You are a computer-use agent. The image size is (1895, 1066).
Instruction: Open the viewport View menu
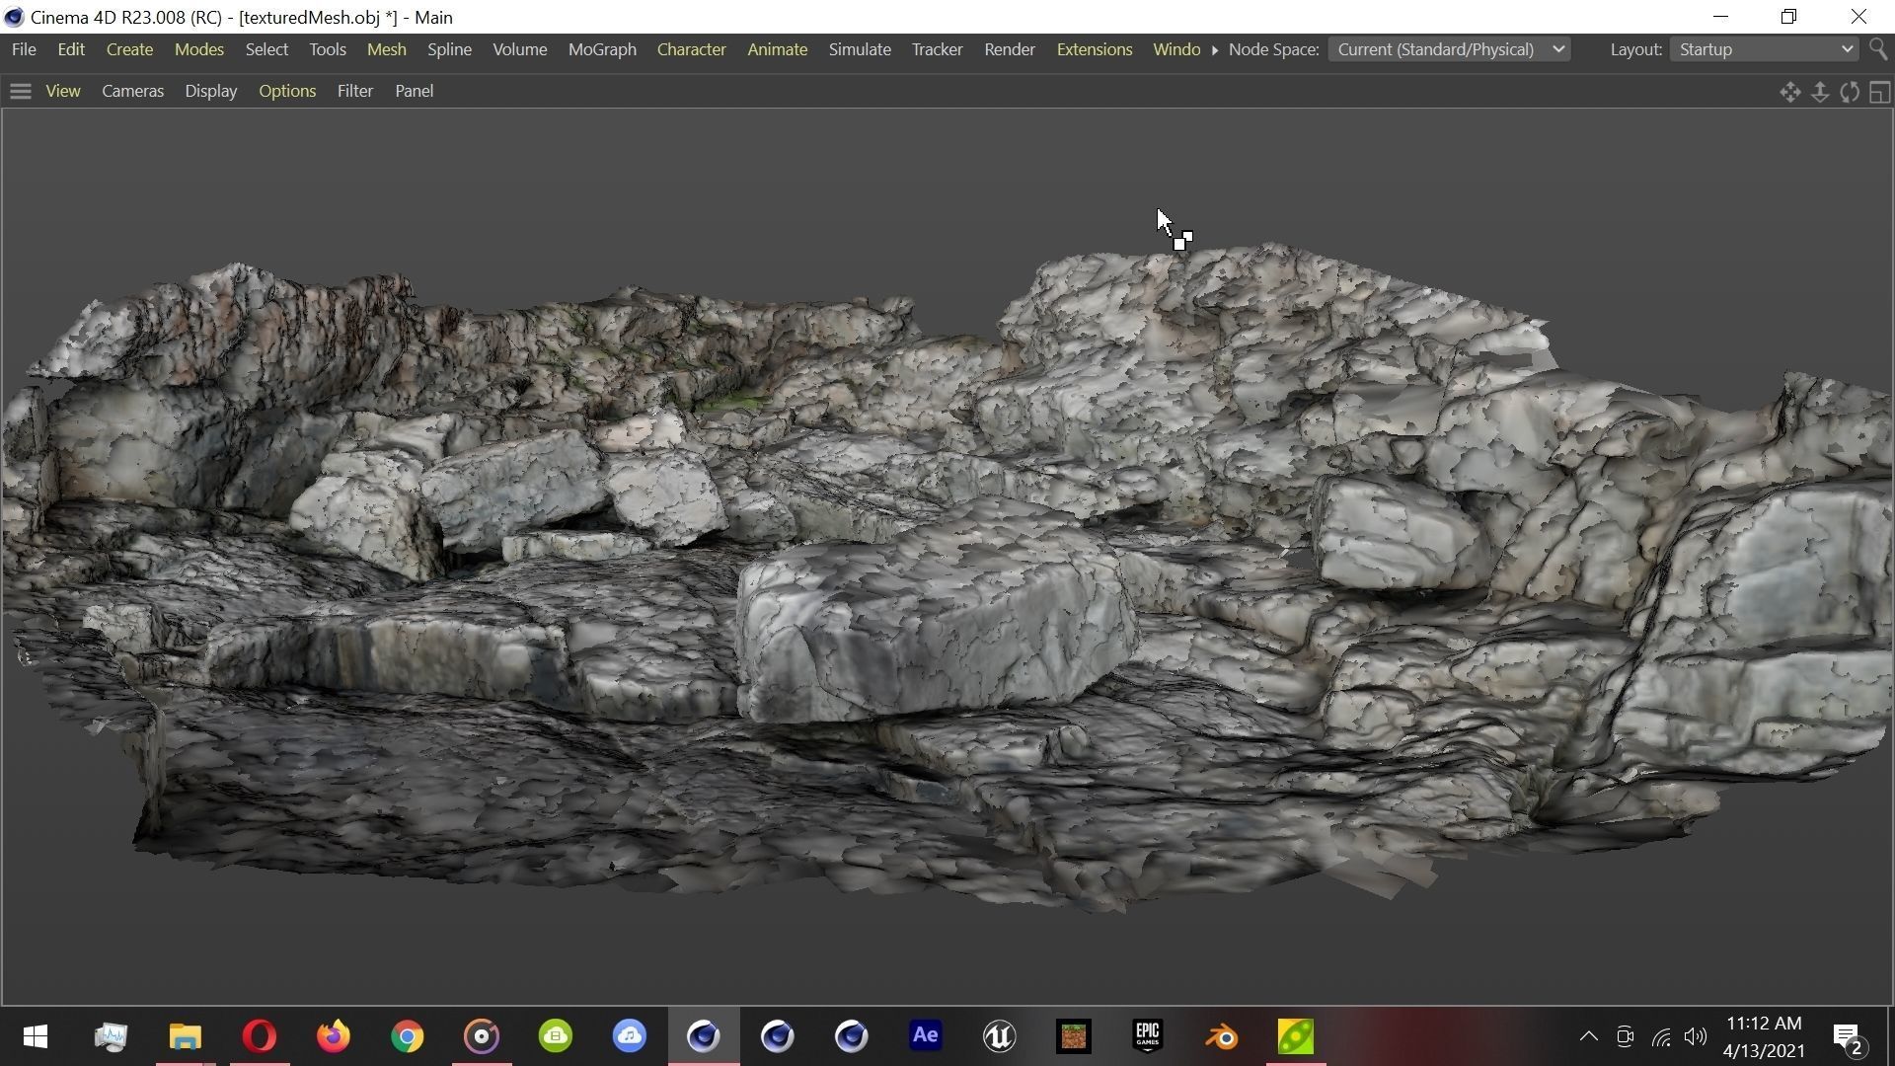pos(63,91)
